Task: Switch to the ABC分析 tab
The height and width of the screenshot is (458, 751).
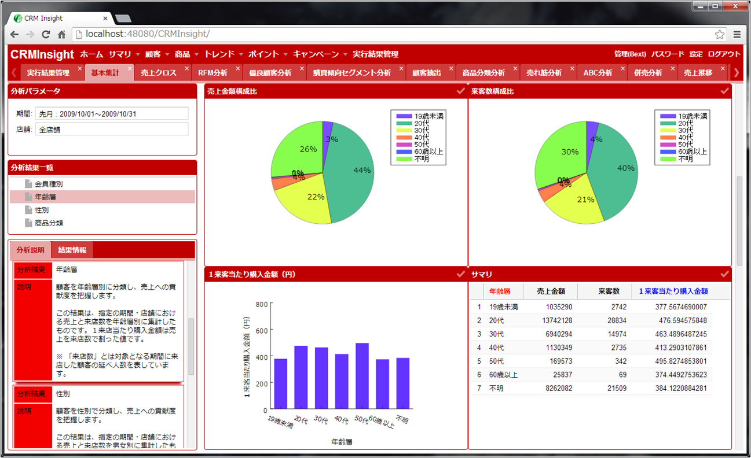Action: click(x=598, y=73)
